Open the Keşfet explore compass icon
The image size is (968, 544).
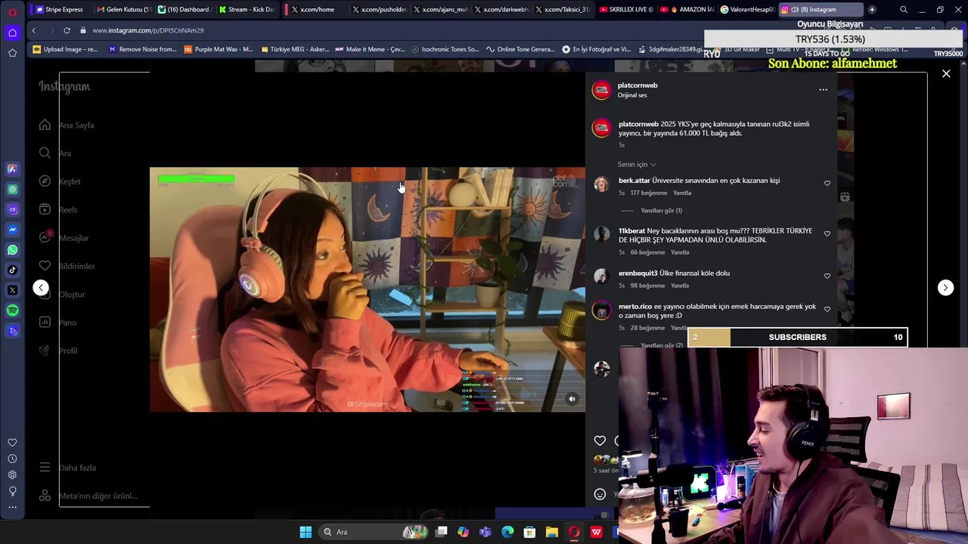[45, 181]
